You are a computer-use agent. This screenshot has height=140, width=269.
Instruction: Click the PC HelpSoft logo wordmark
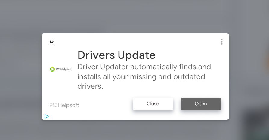(64, 69)
